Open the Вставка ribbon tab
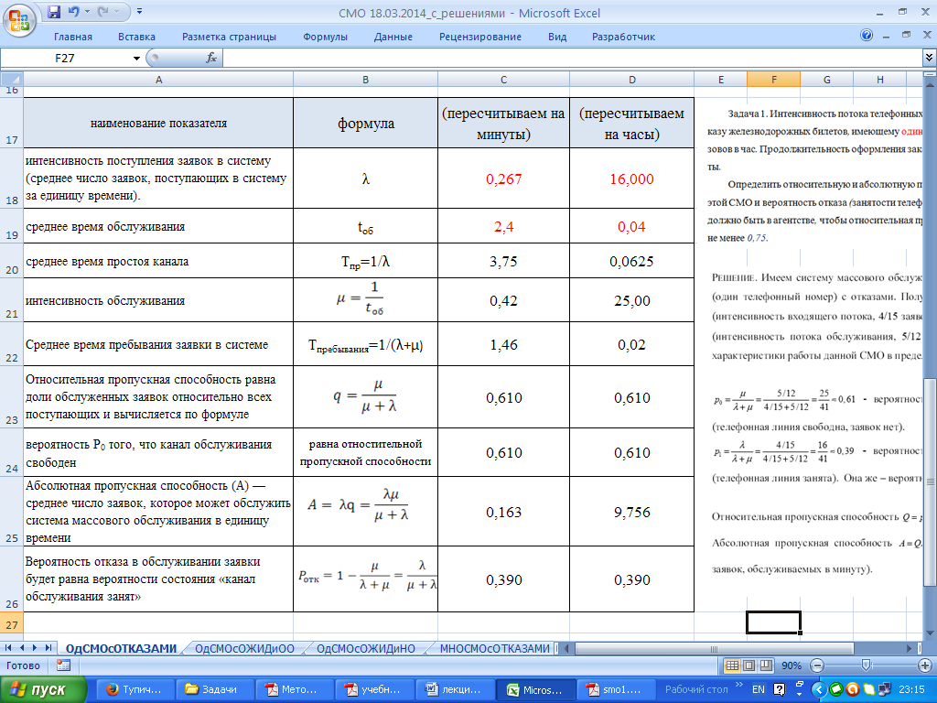The image size is (937, 703). click(137, 37)
